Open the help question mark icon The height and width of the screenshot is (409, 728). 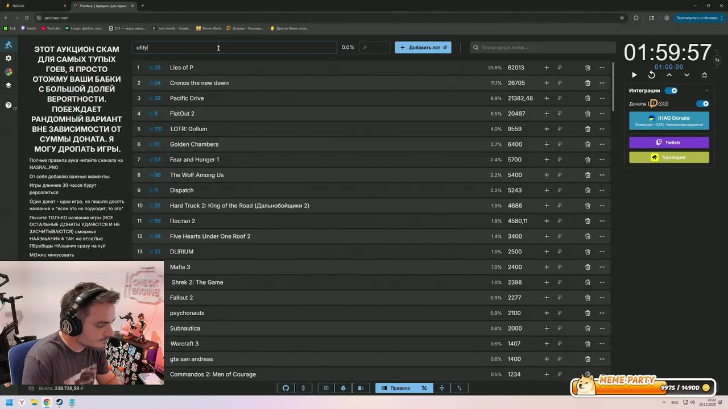pos(9,105)
